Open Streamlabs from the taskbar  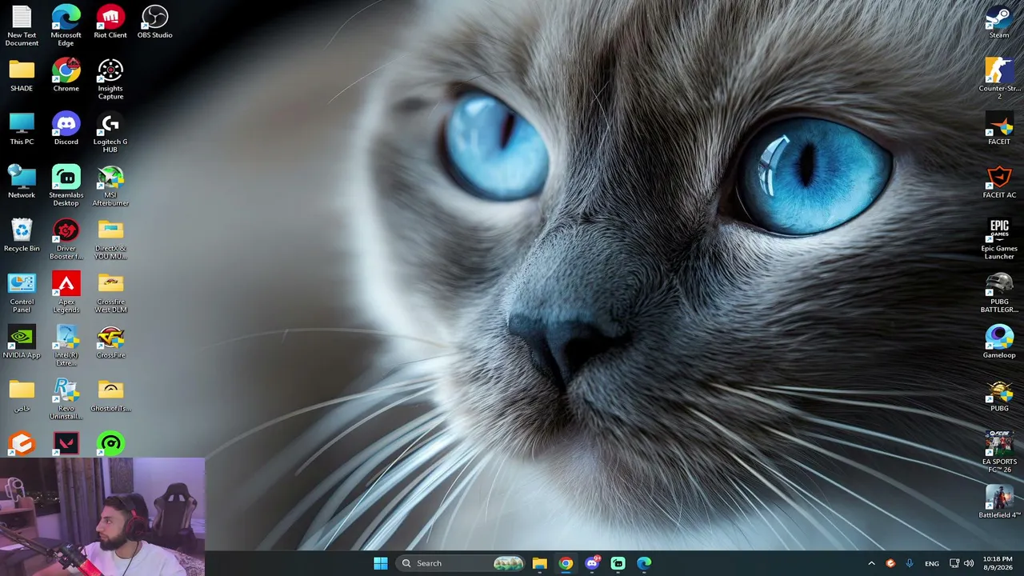tap(618, 563)
